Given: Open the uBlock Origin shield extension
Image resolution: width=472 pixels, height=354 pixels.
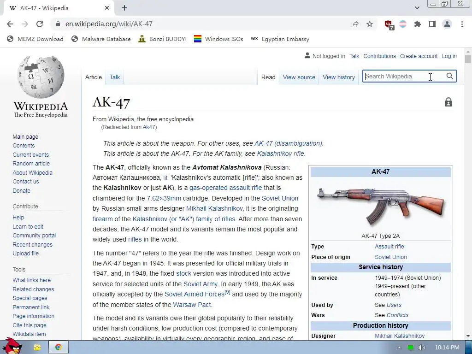Looking at the screenshot, I should point(389,25).
